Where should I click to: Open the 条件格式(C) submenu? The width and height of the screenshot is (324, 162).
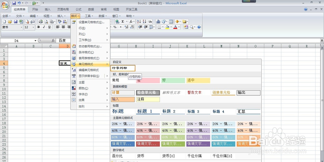click(x=90, y=52)
